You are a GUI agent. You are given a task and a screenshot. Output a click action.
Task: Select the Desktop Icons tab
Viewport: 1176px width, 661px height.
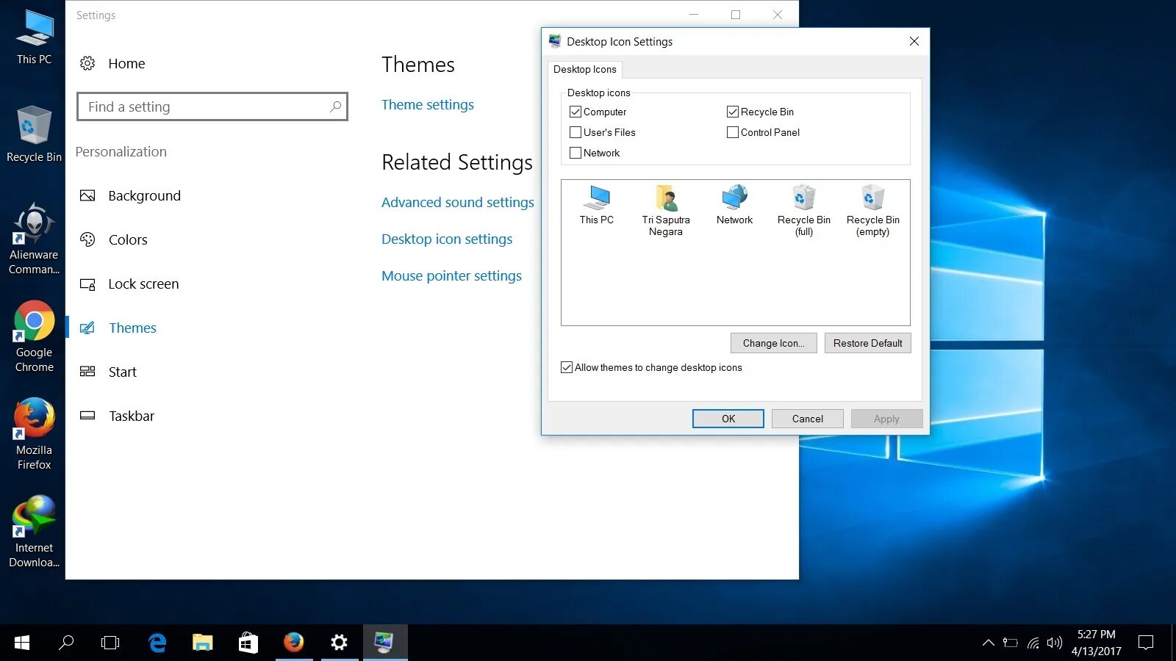click(585, 69)
